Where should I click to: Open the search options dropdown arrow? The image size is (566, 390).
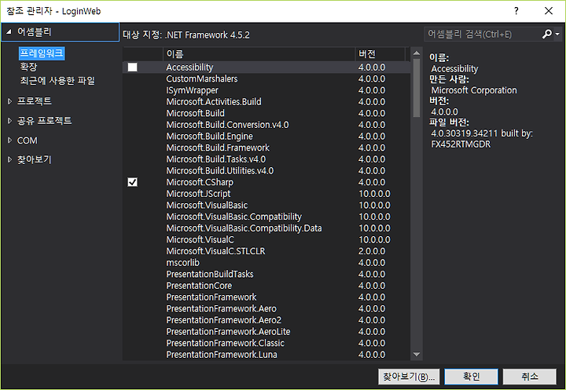click(x=557, y=35)
